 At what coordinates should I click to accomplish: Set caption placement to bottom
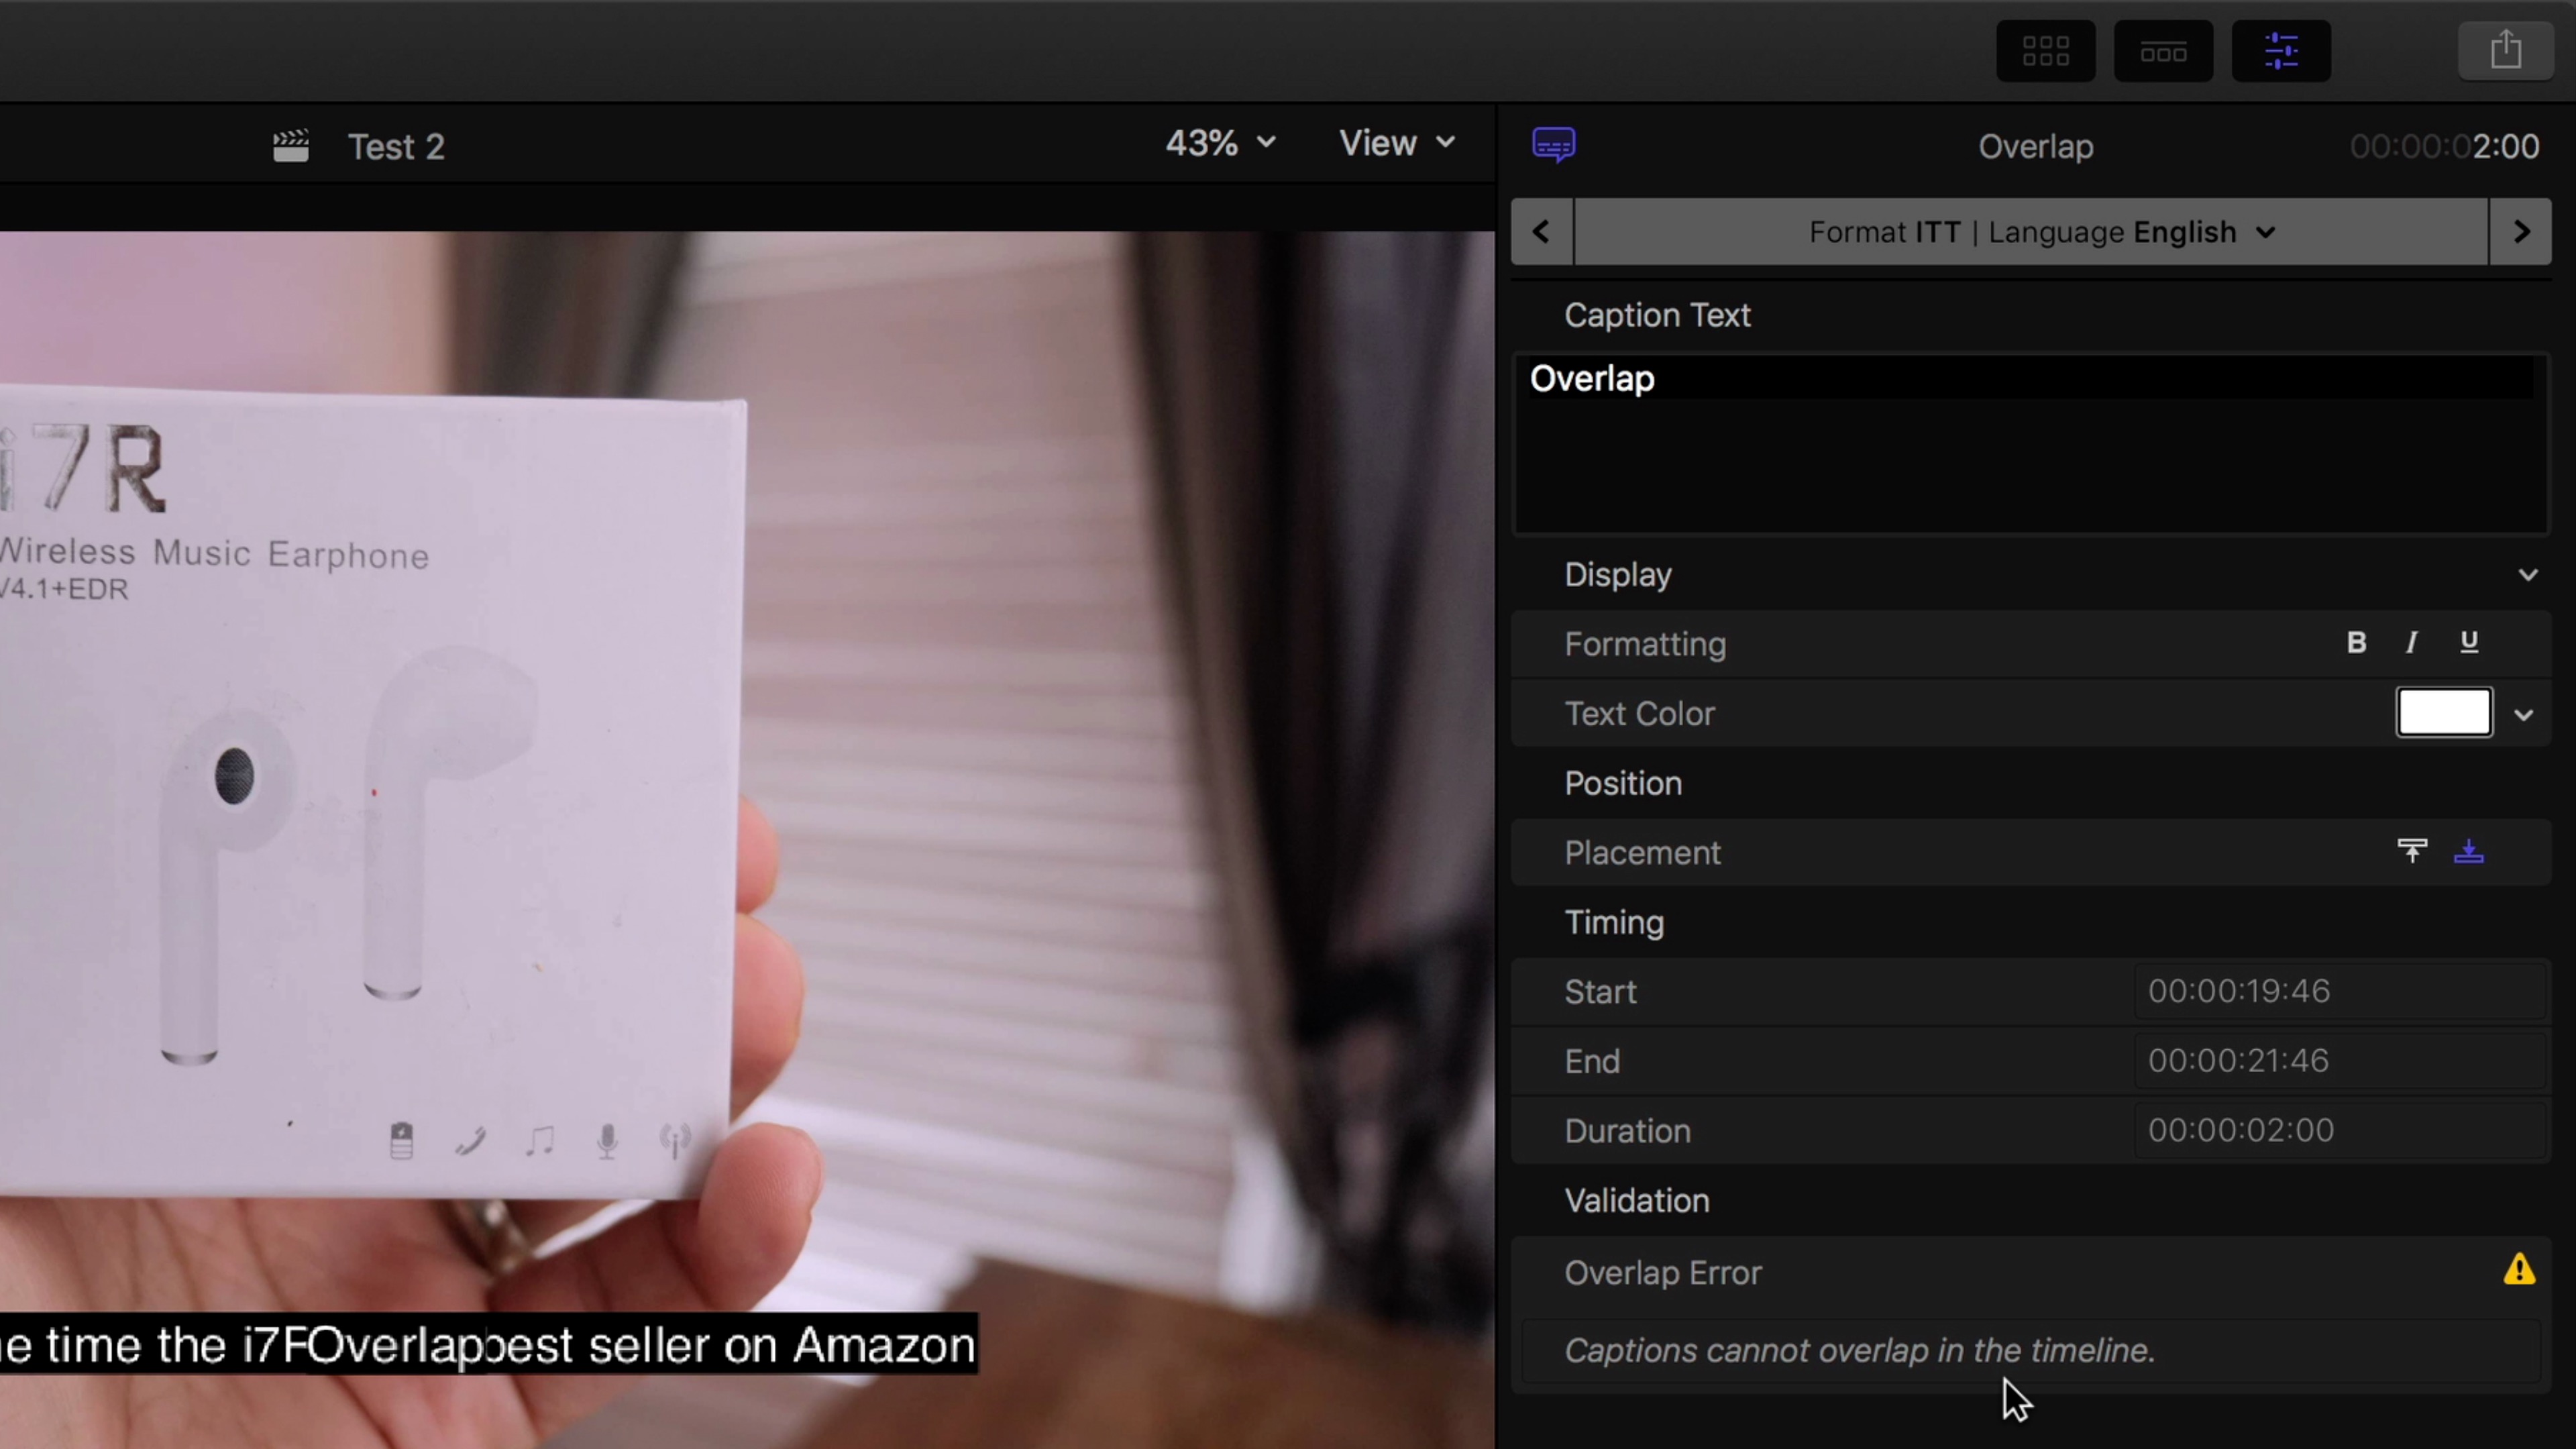tap(2468, 851)
